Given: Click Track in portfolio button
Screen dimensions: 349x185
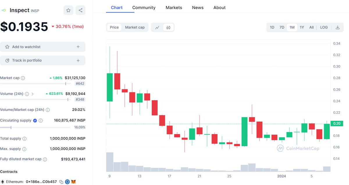Looking at the screenshot, I should pos(43,61).
